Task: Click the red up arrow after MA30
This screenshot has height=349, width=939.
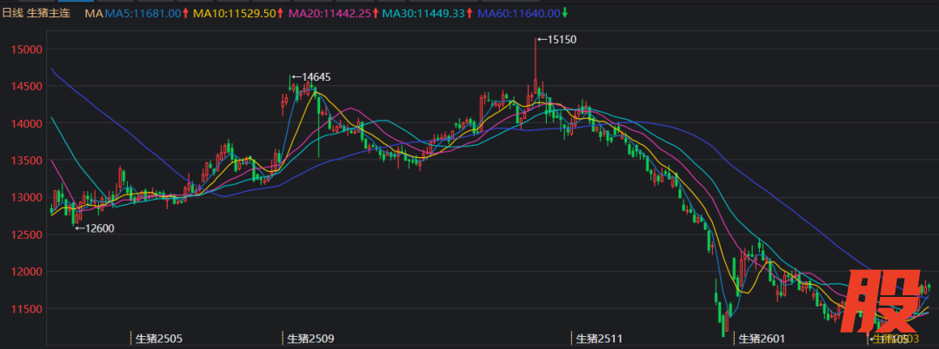Action: pos(470,13)
